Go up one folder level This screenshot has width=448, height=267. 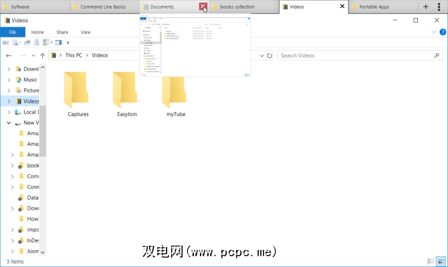point(42,55)
